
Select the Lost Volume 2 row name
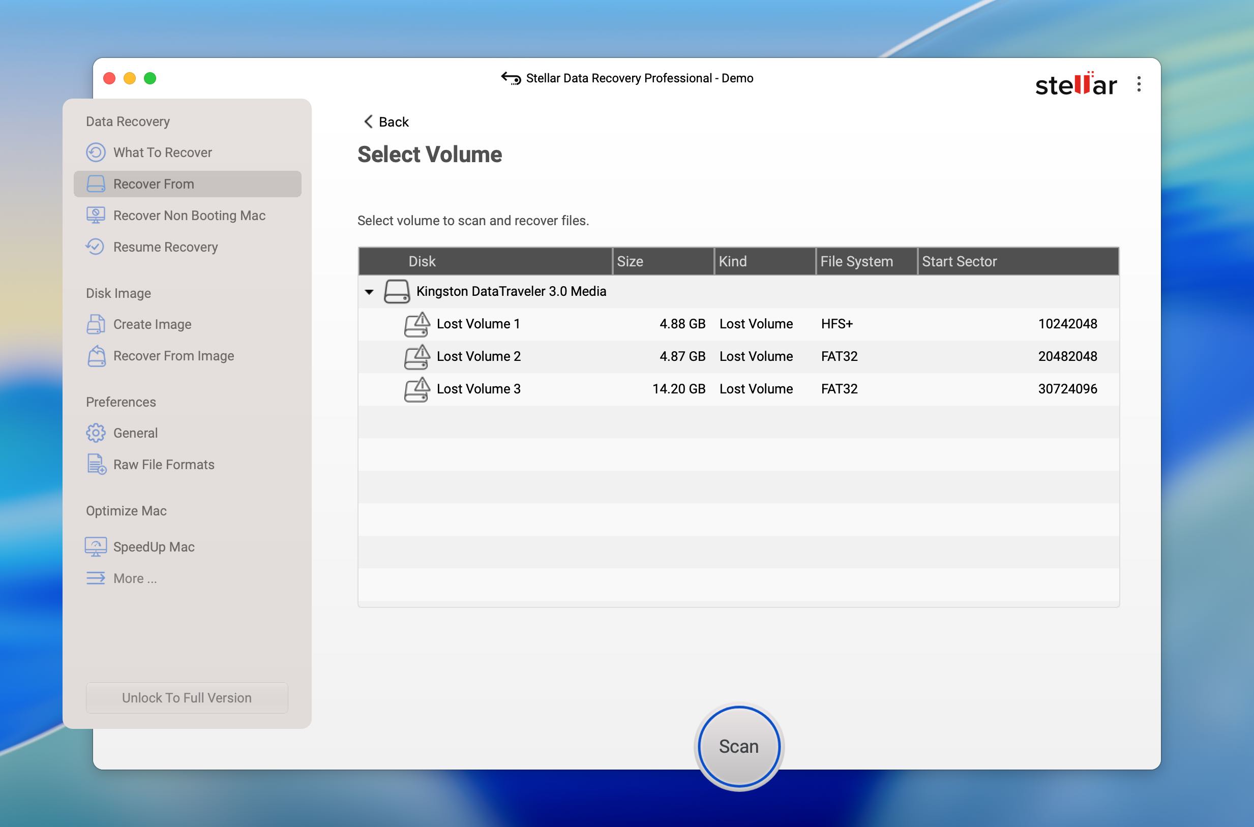(x=479, y=356)
